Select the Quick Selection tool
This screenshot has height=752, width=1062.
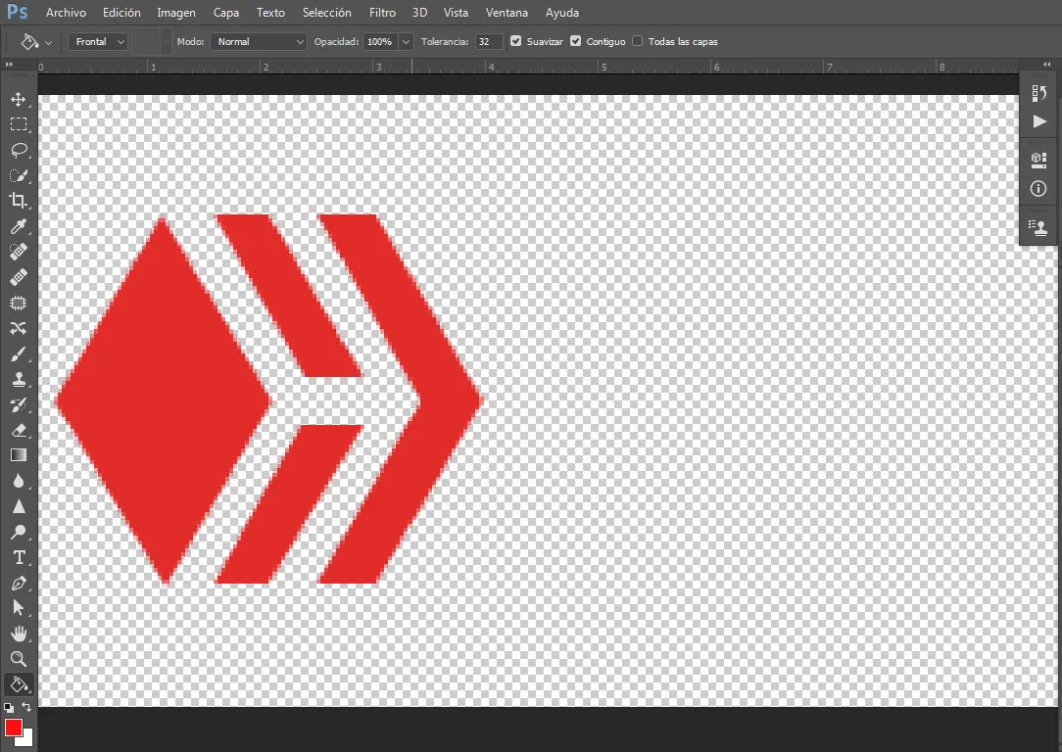[19, 175]
